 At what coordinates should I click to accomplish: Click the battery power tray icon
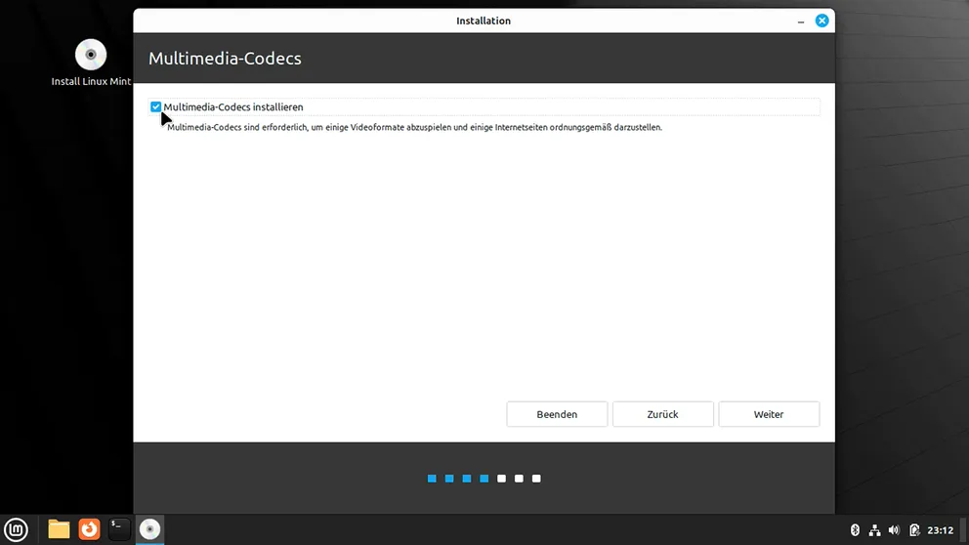coord(914,530)
